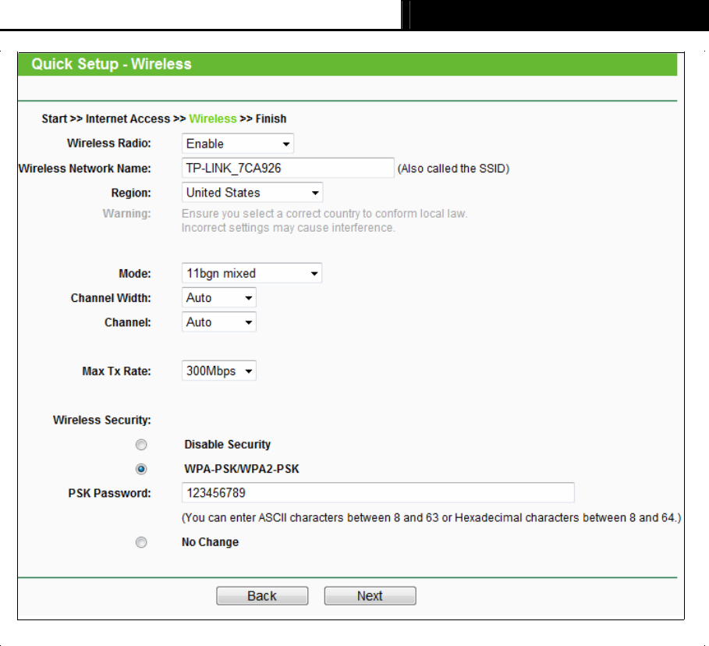This screenshot has height=646, width=709.
Task: Click the 'No Change' label text
Action: click(210, 542)
